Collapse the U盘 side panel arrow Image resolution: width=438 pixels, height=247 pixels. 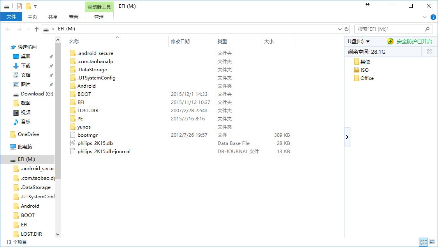pos(347,137)
